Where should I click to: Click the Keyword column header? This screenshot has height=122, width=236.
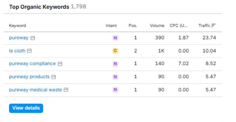click(x=17, y=25)
